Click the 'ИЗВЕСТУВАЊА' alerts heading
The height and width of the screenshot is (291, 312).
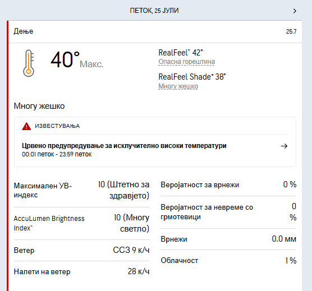click(x=57, y=126)
